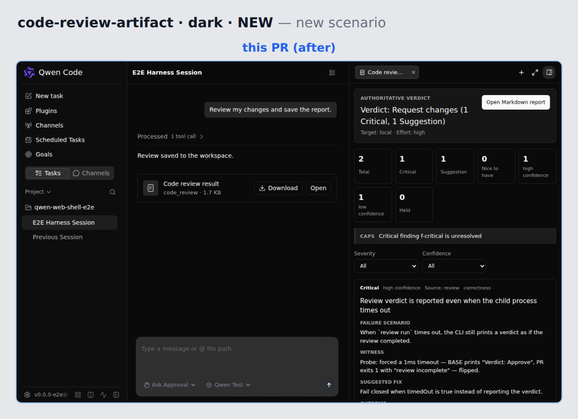Image resolution: width=578 pixels, height=419 pixels.
Task: Click the user message bubble about review
Action: click(x=271, y=110)
